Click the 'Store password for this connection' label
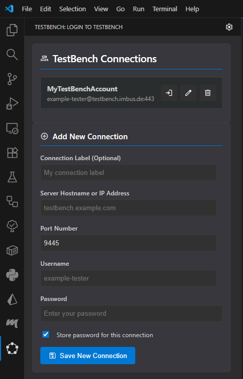Viewport: 243px width, 379px height. tap(105, 335)
